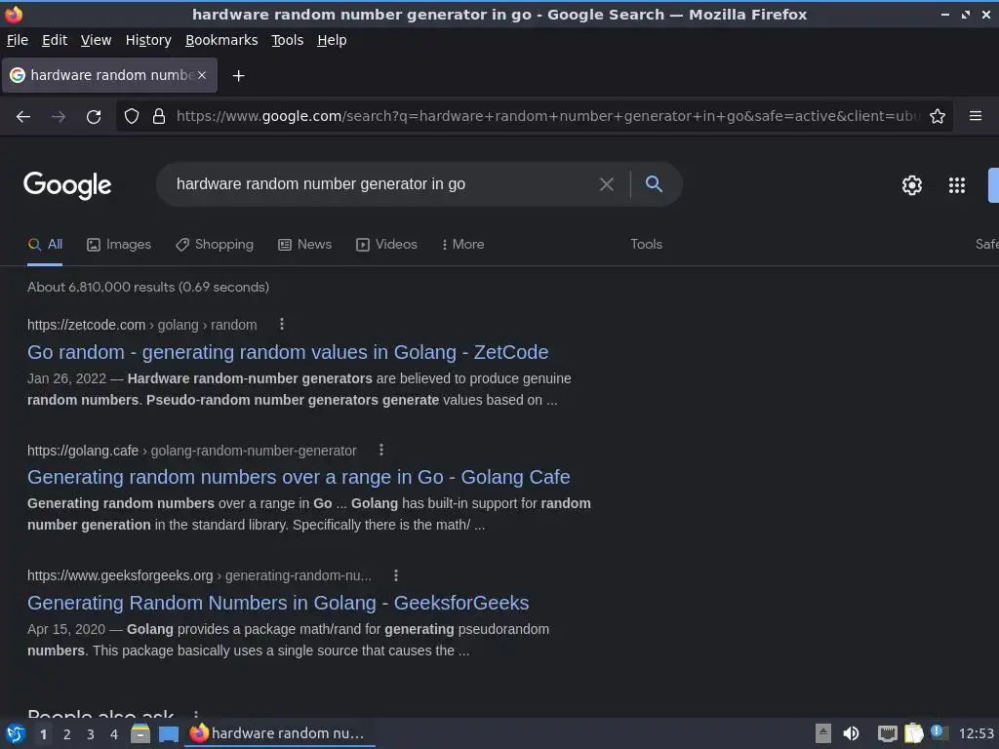Switch to workspace 1
The image size is (999, 749).
43,734
